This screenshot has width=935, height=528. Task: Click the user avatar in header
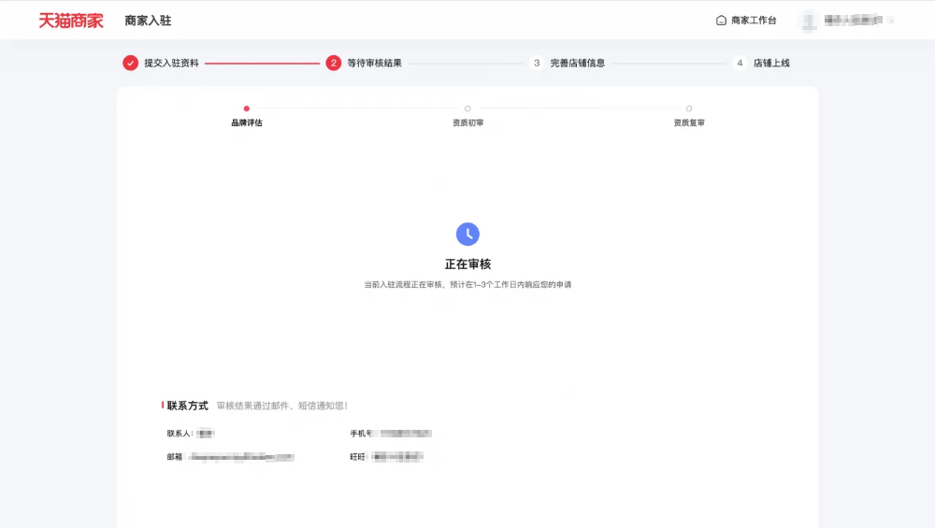[808, 20]
